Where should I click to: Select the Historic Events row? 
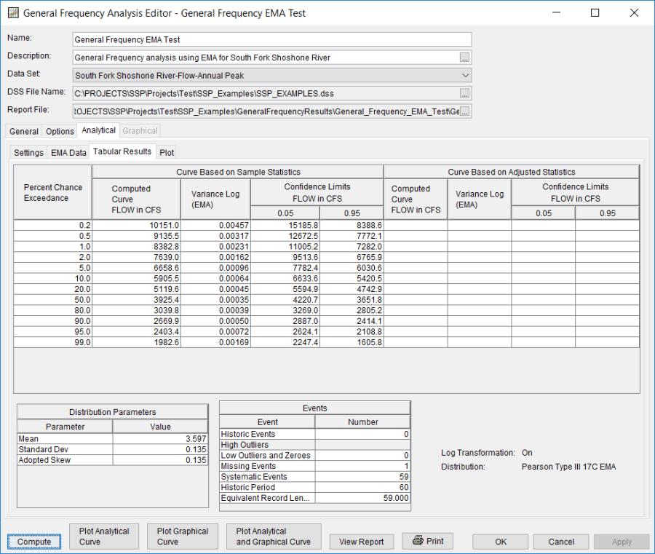click(315, 434)
